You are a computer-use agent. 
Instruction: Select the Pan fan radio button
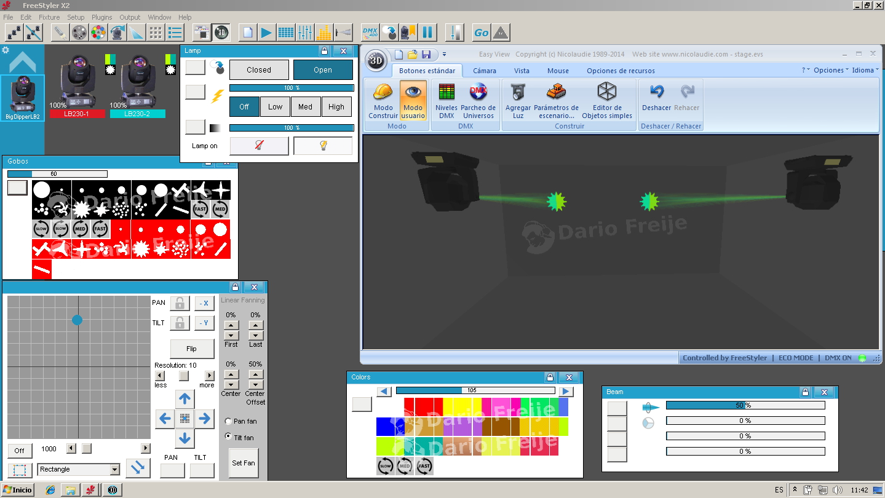pyautogui.click(x=228, y=421)
